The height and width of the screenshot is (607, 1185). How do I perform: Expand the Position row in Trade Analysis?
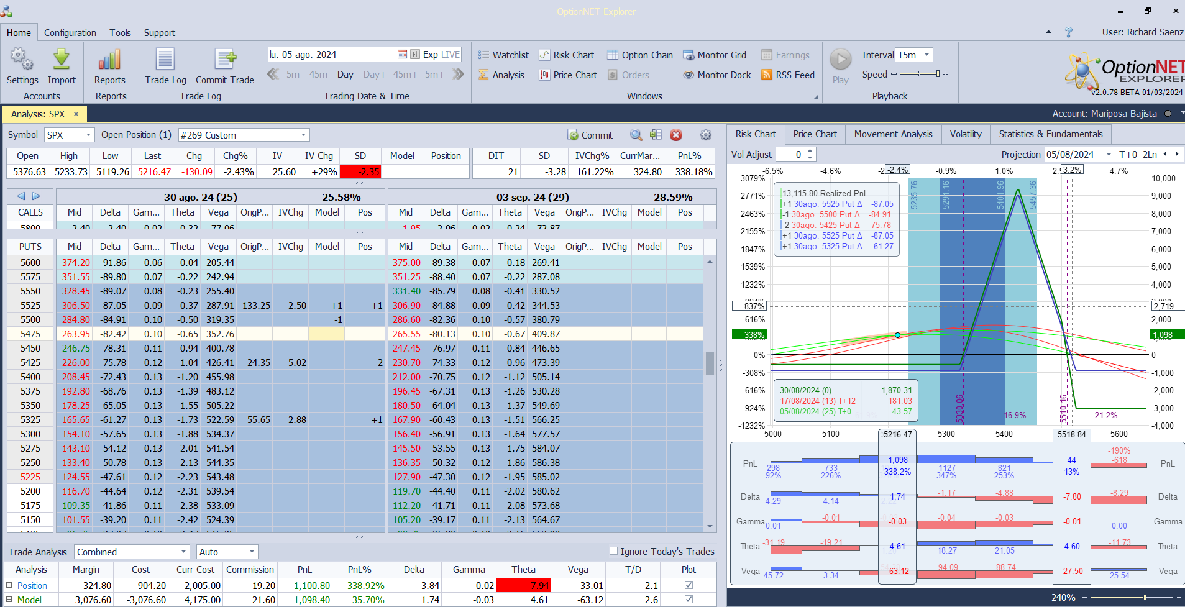(x=9, y=585)
